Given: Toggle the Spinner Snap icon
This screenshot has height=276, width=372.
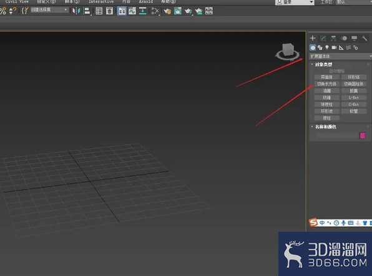Looking at the screenshot, I should pos(12,11).
